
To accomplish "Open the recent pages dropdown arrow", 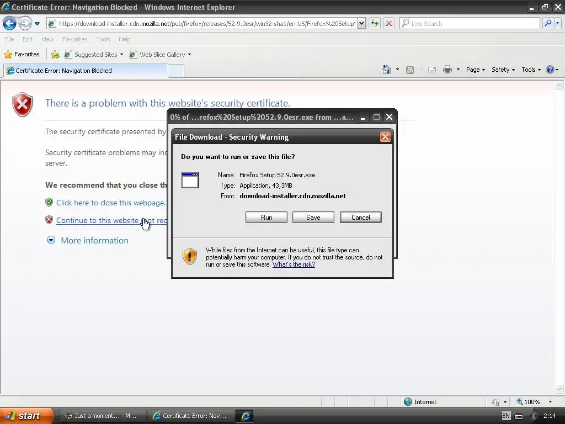I will point(37,24).
